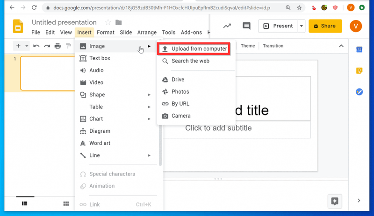Image resolution: width=374 pixels, height=216 pixels.
Task: Open the Present options dropdown arrow
Action: click(x=302, y=26)
